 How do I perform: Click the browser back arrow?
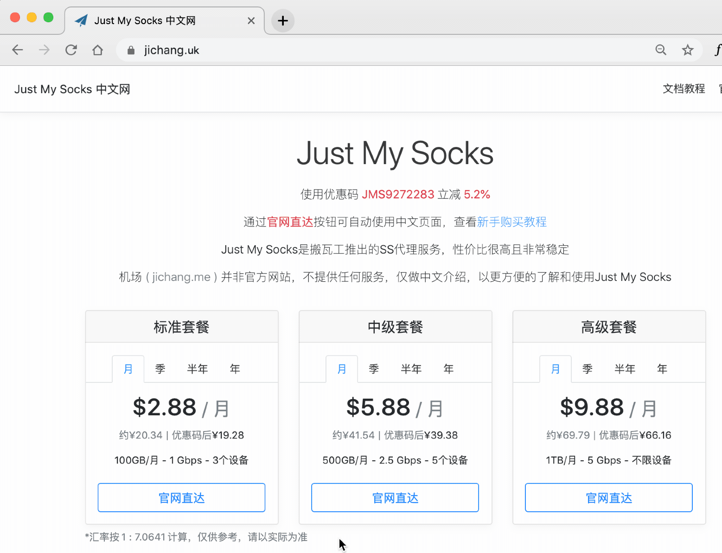click(x=18, y=50)
